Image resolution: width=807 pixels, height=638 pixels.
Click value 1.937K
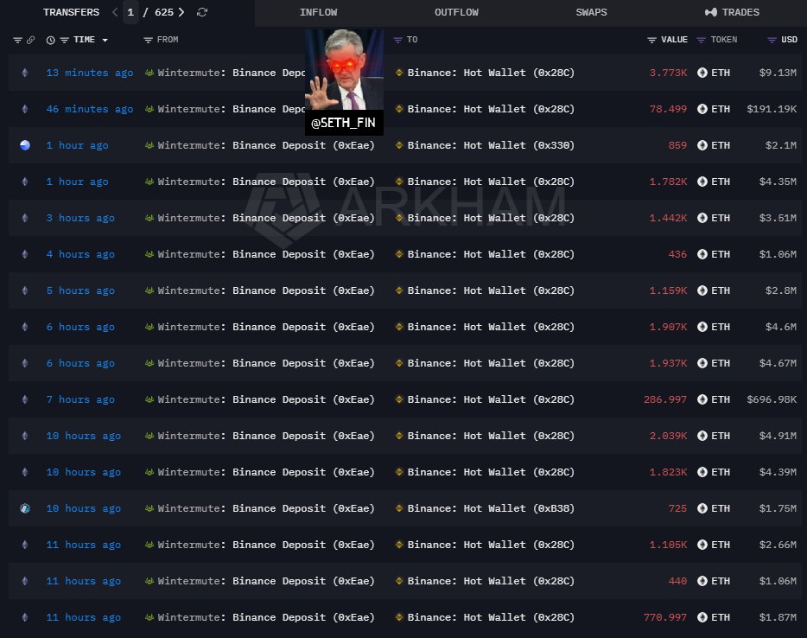[668, 363]
